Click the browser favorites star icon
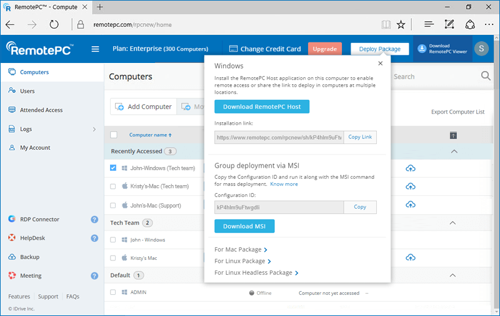Viewport: 500px width, 316px height. click(401, 25)
